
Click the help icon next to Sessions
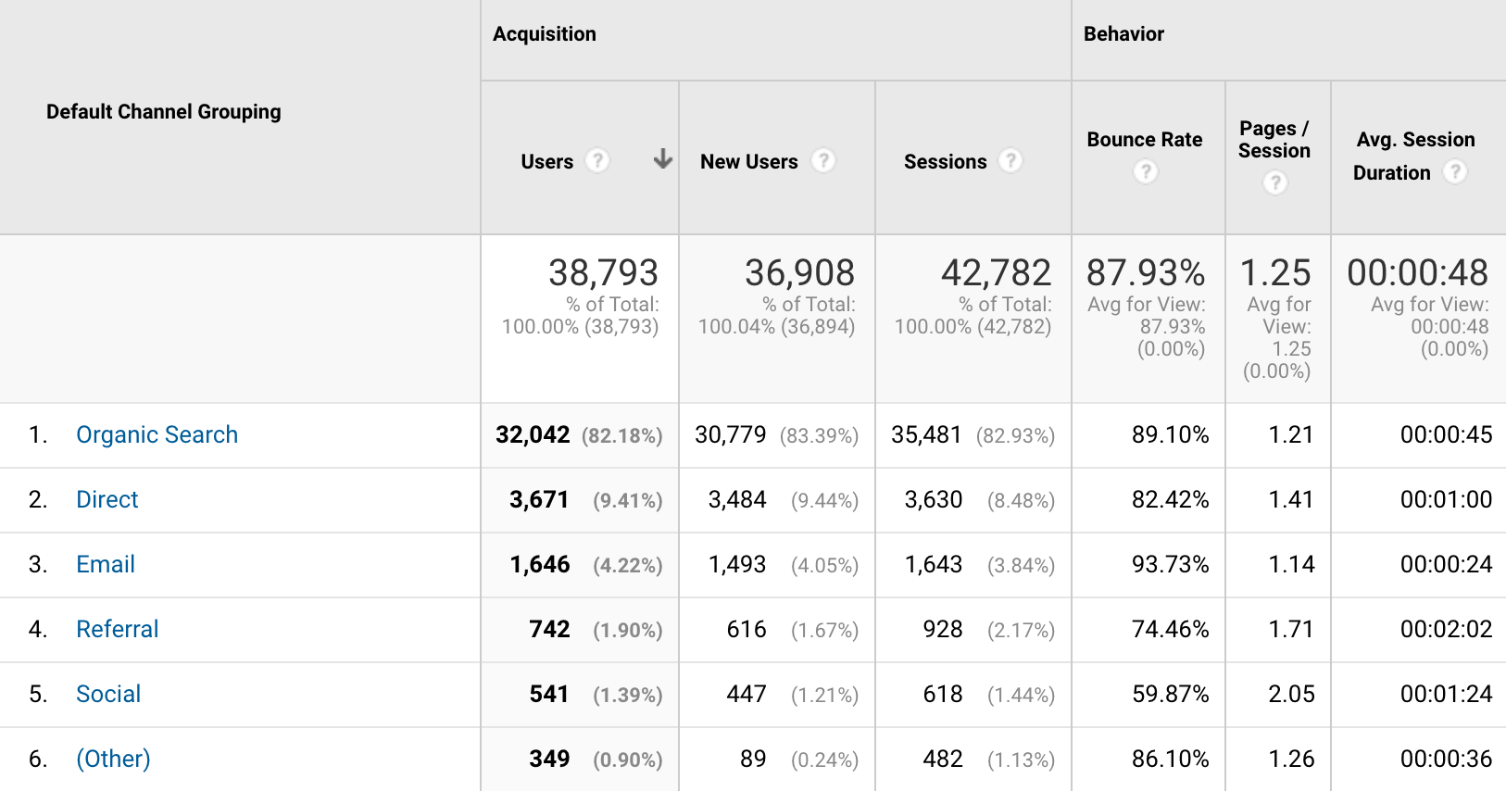[x=1010, y=161]
